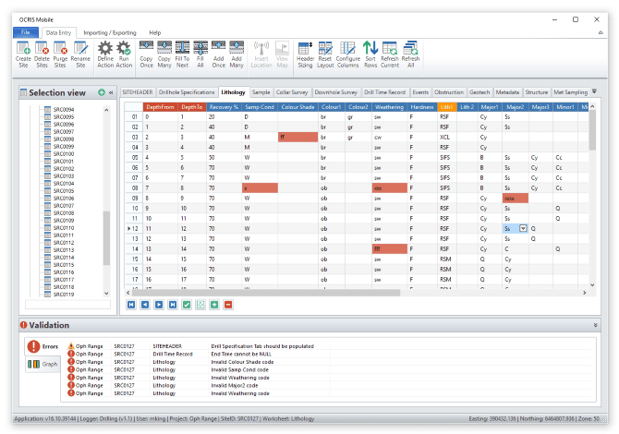Viewport: 619px width, 434px height.
Task: Select site SRC0110 in the tree
Action: click(64, 228)
